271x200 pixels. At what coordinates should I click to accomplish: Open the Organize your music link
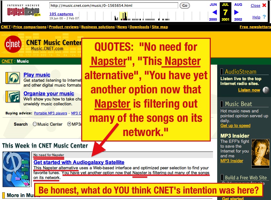[49, 93]
